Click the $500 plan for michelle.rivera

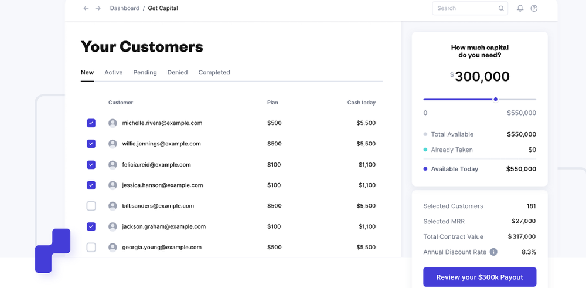point(274,123)
